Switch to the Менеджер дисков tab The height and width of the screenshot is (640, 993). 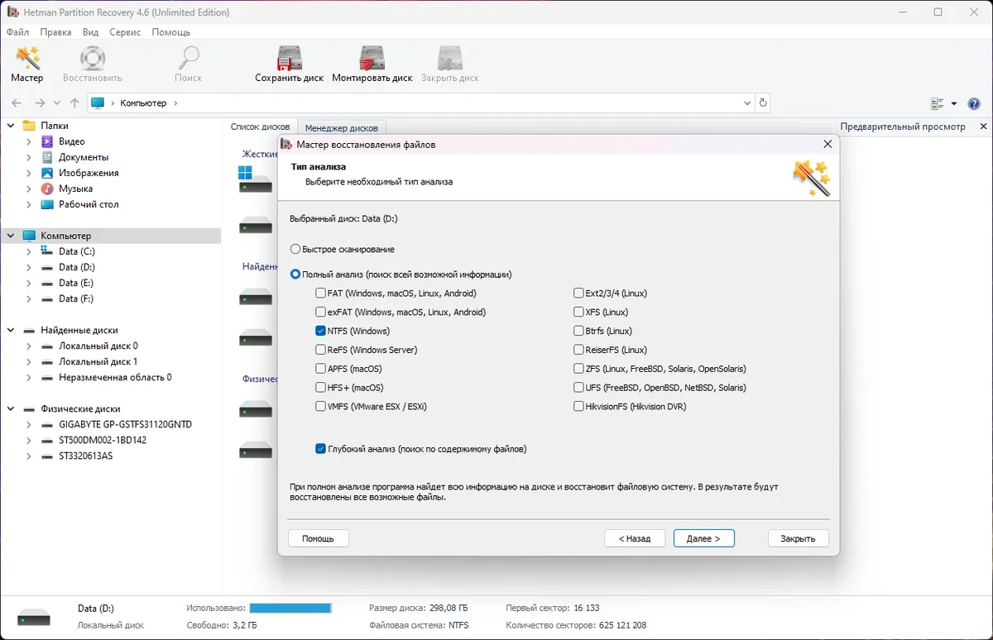coord(341,128)
